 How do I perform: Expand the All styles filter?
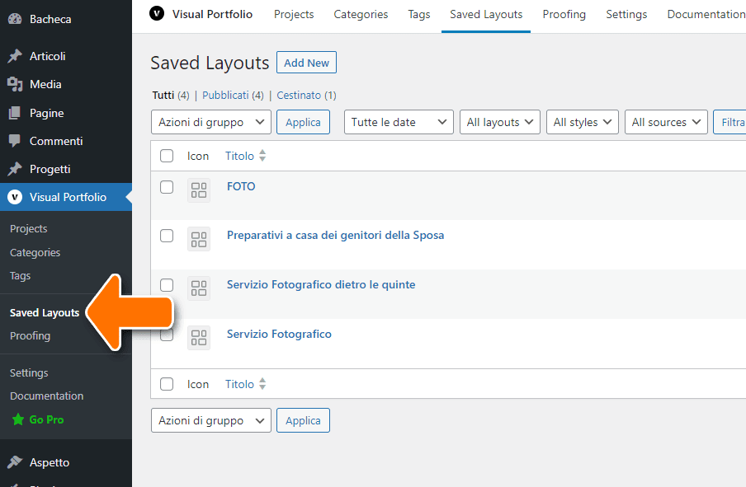pyautogui.click(x=583, y=122)
